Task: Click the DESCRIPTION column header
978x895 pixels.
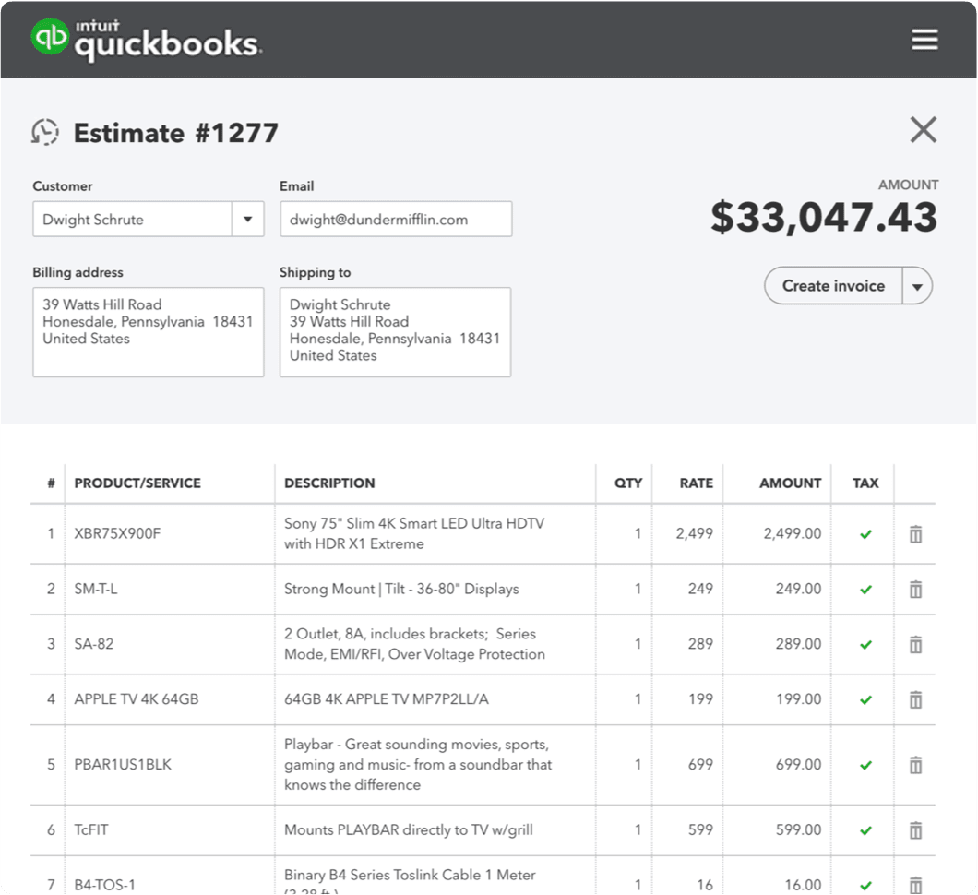Action: (329, 483)
